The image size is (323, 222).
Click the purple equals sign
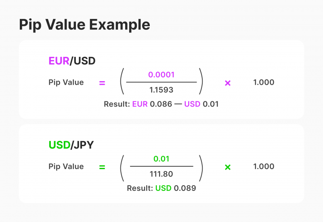click(x=102, y=83)
